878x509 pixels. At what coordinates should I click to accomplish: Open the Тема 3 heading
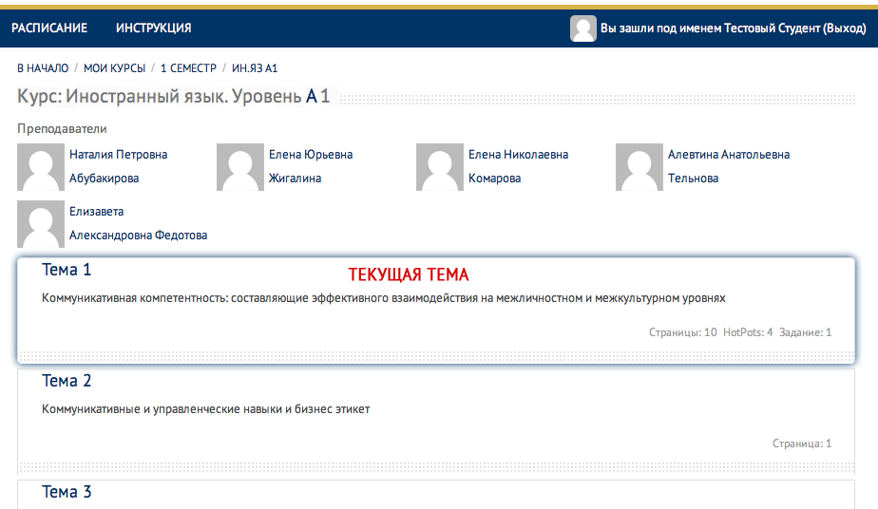(x=67, y=492)
